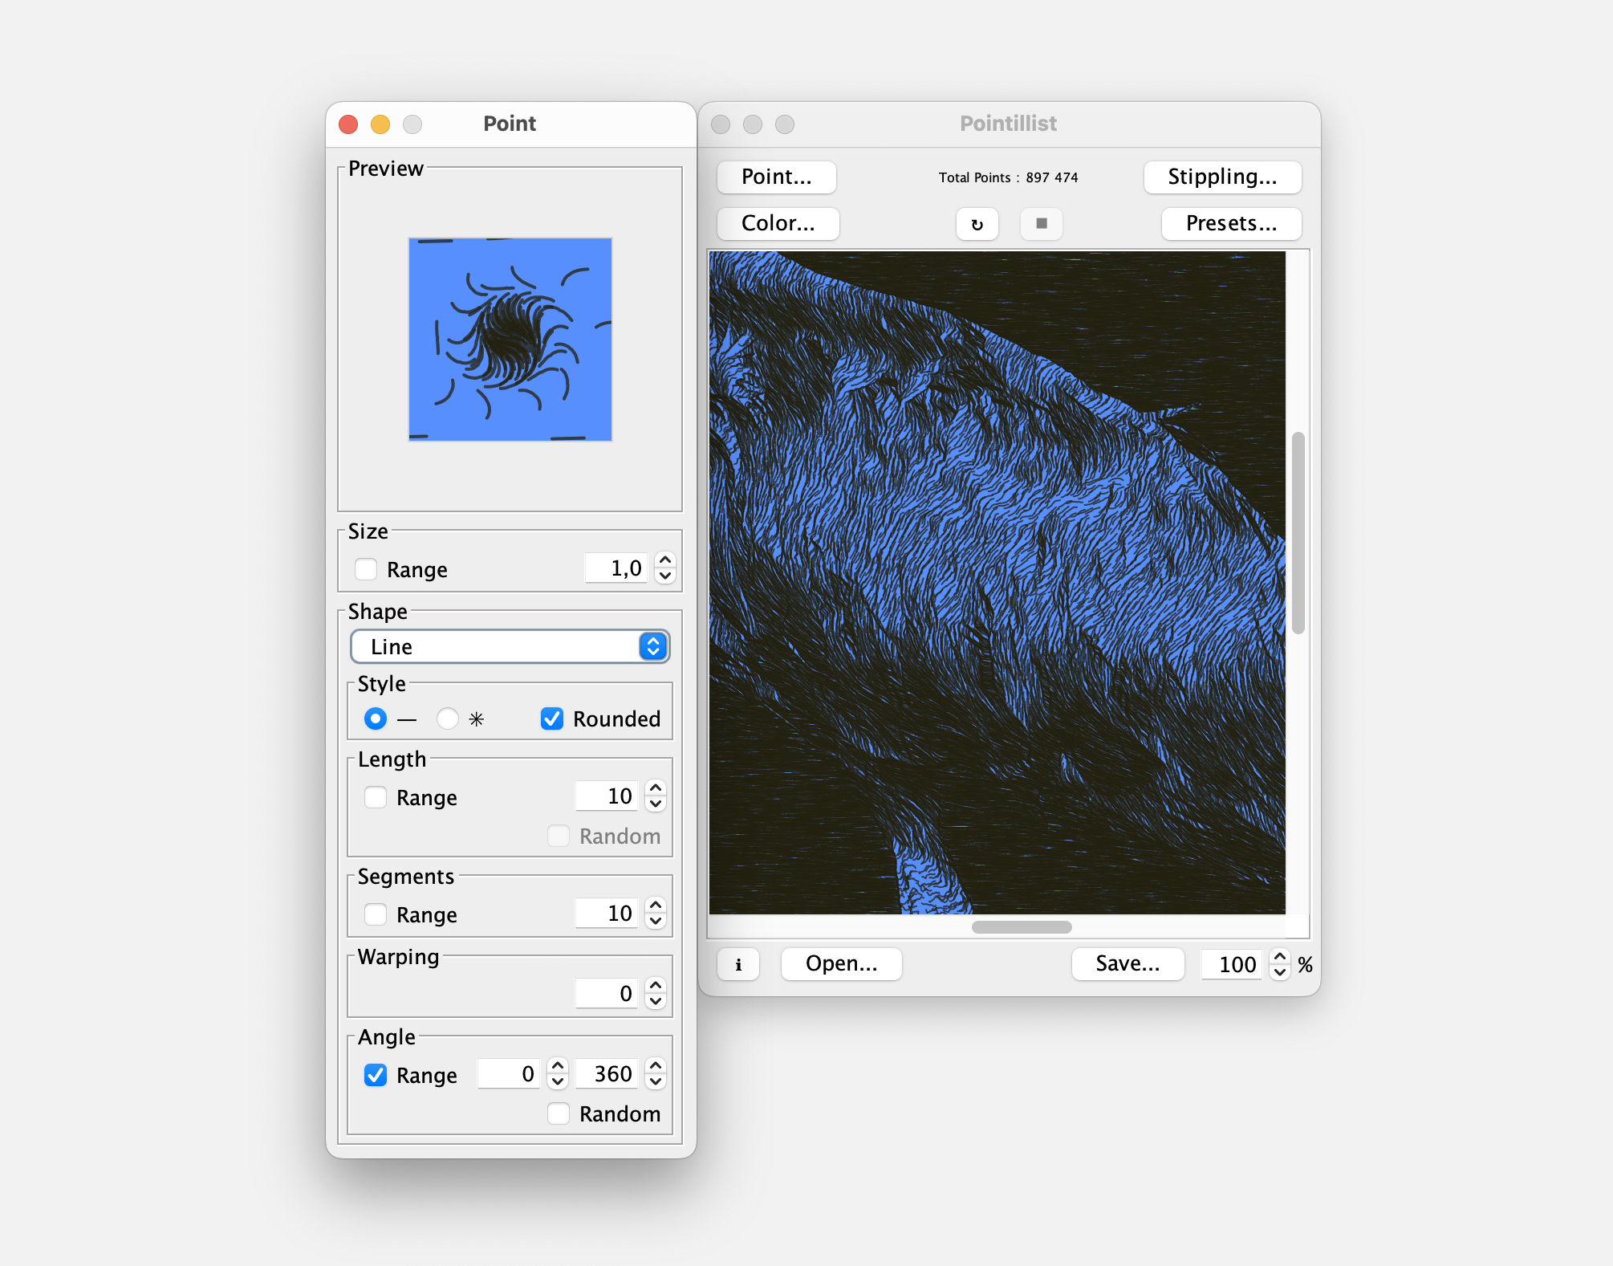This screenshot has width=1613, height=1266.
Task: Open the Presets... menu button
Action: click(1231, 223)
